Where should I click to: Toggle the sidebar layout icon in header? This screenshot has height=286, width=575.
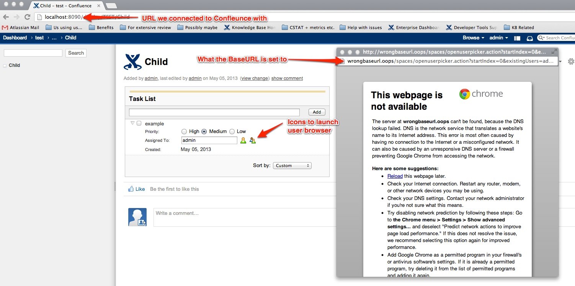pos(517,38)
